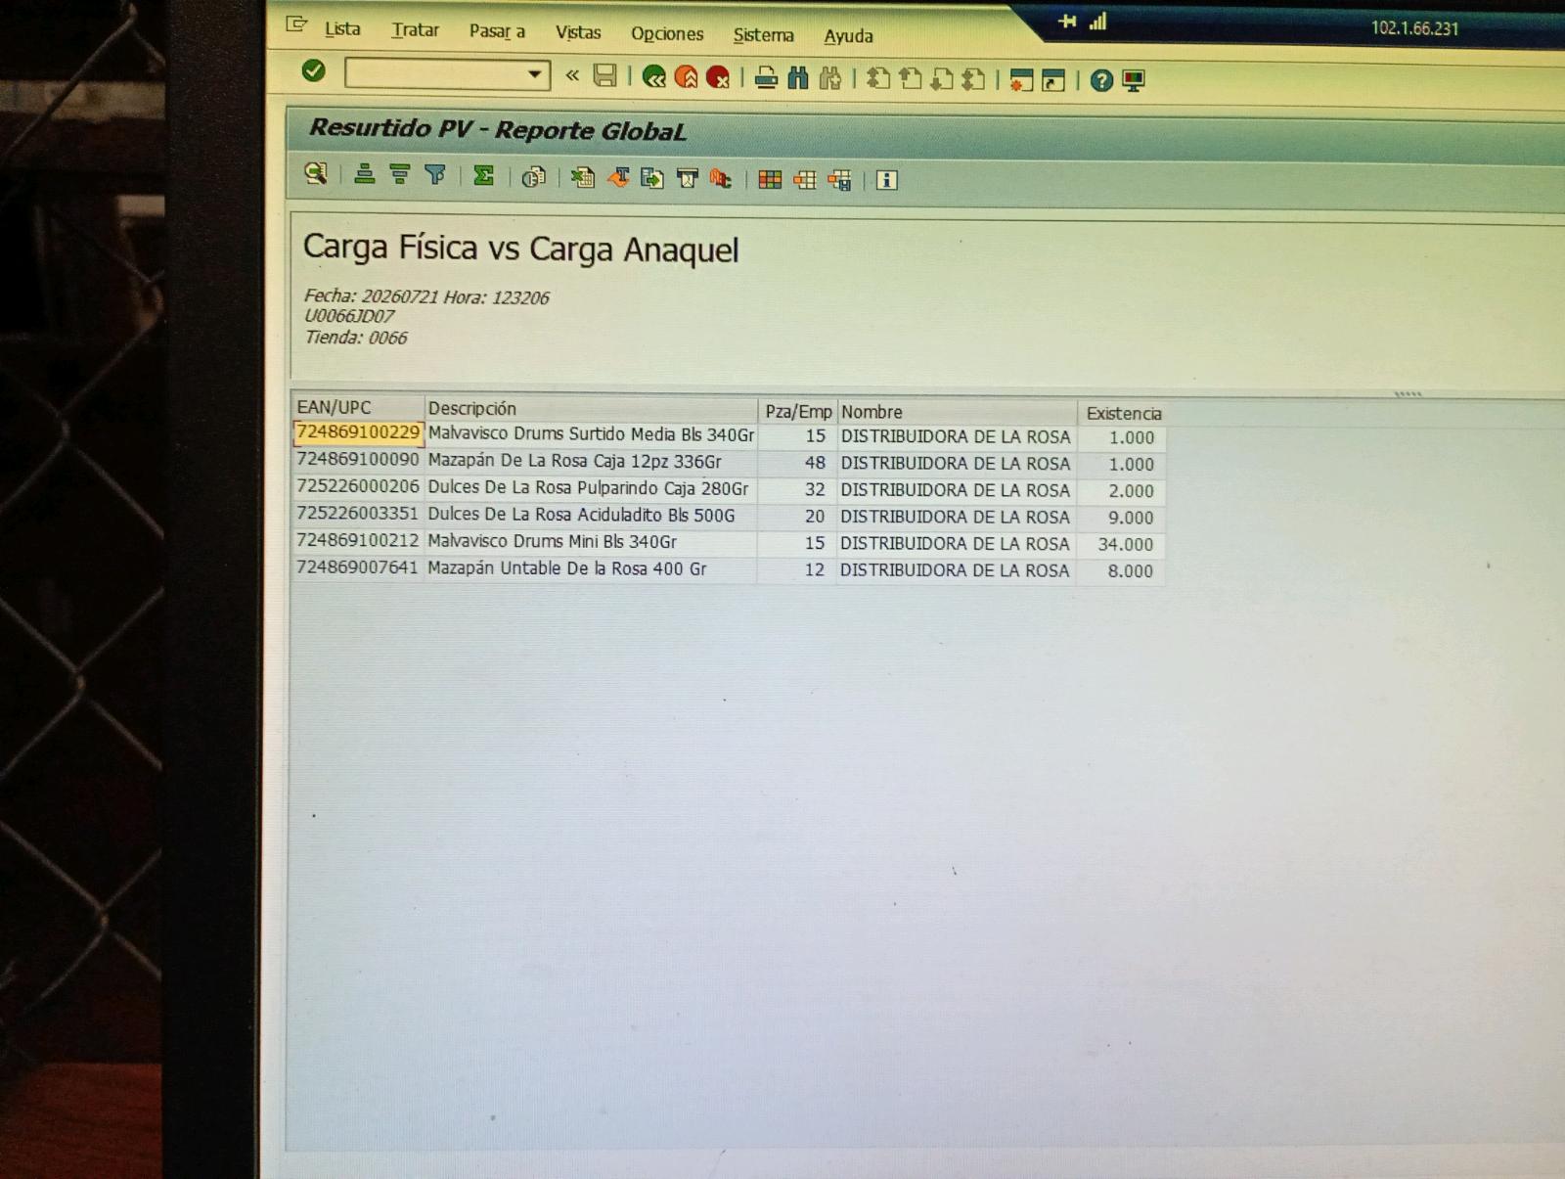Select EAN cell 724869007641
1565x1179 pixels.
point(358,567)
